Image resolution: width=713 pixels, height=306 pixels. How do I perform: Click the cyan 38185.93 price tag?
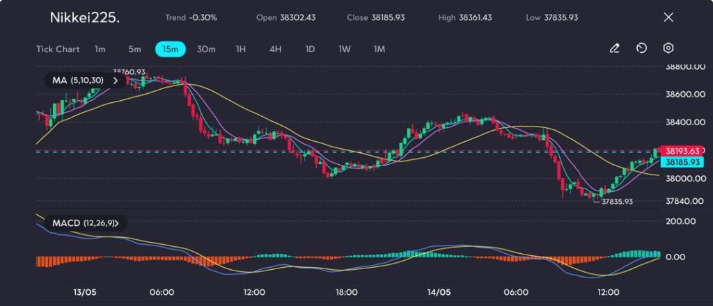[682, 162]
